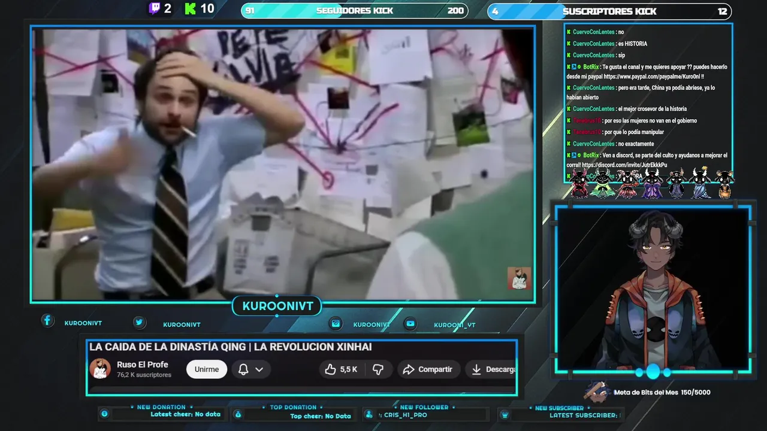Click the Top Donation money bag icon

coord(238,414)
